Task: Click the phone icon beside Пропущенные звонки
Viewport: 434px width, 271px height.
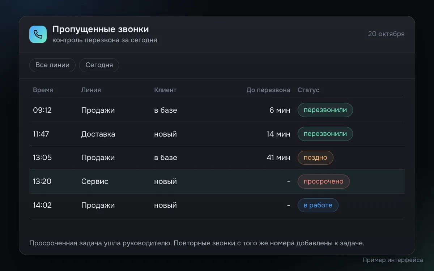Action: point(38,34)
